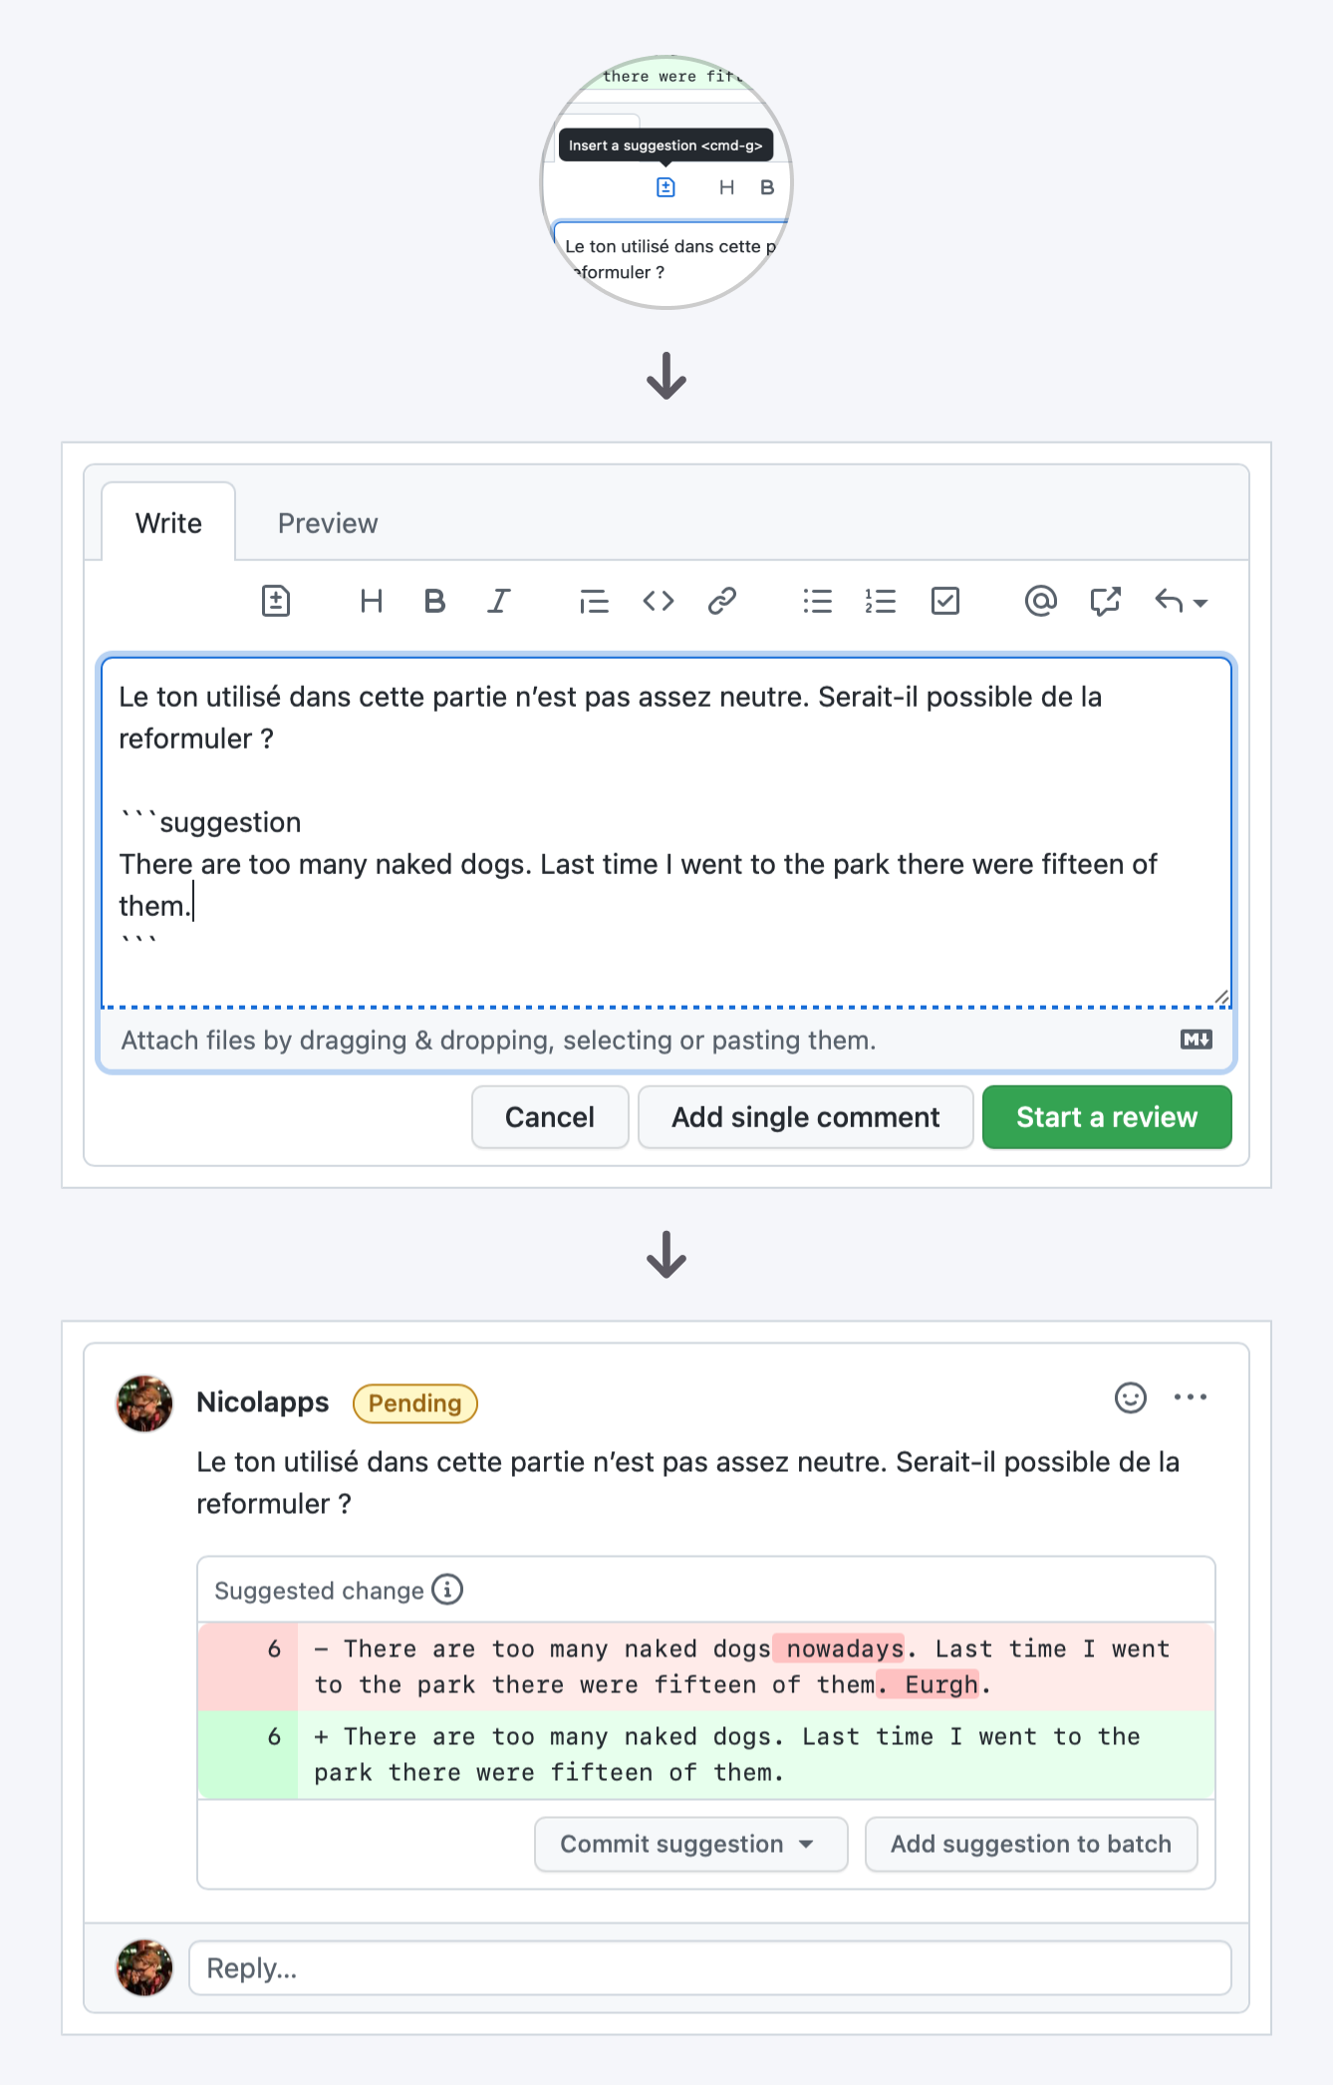Open the three-dots comment options menu
The height and width of the screenshot is (2085, 1333).
(1191, 1397)
